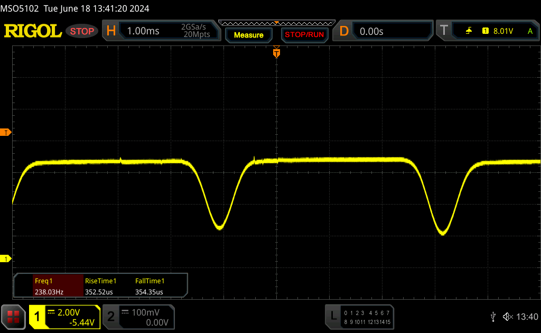
Task: Open the horizontal timebase H menu
Action: 111,31
